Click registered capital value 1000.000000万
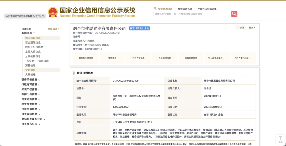Screen dimensions: 286x146 pos(121,107)
